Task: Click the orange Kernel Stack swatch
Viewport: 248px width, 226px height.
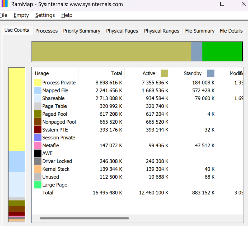Action: (38, 169)
